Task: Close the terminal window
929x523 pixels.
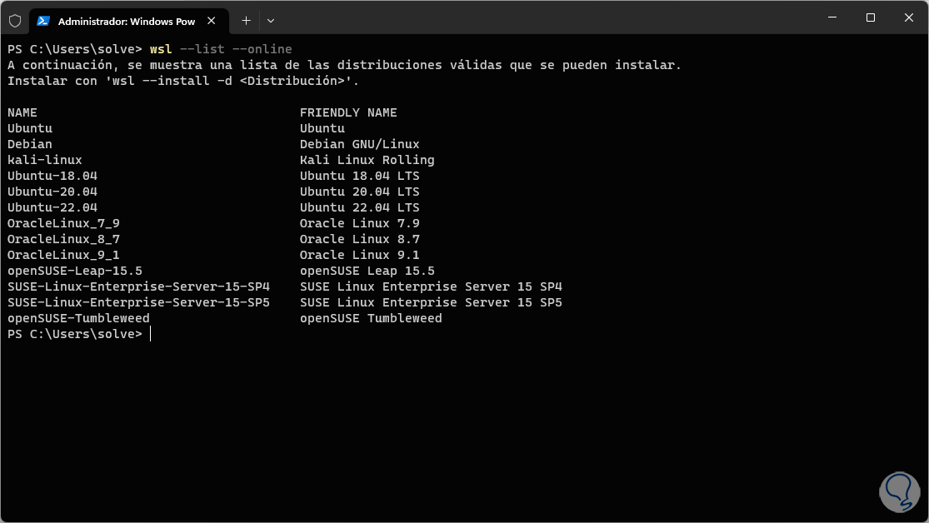Action: [x=909, y=17]
